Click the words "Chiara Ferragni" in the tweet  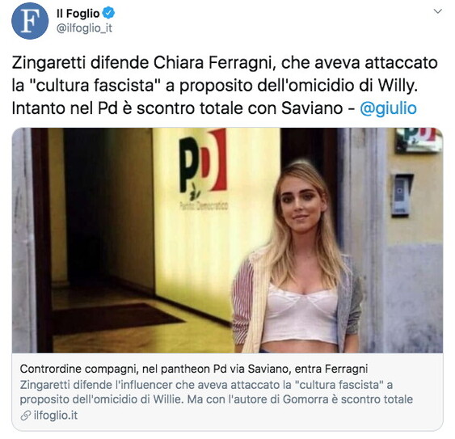pyautogui.click(x=214, y=63)
